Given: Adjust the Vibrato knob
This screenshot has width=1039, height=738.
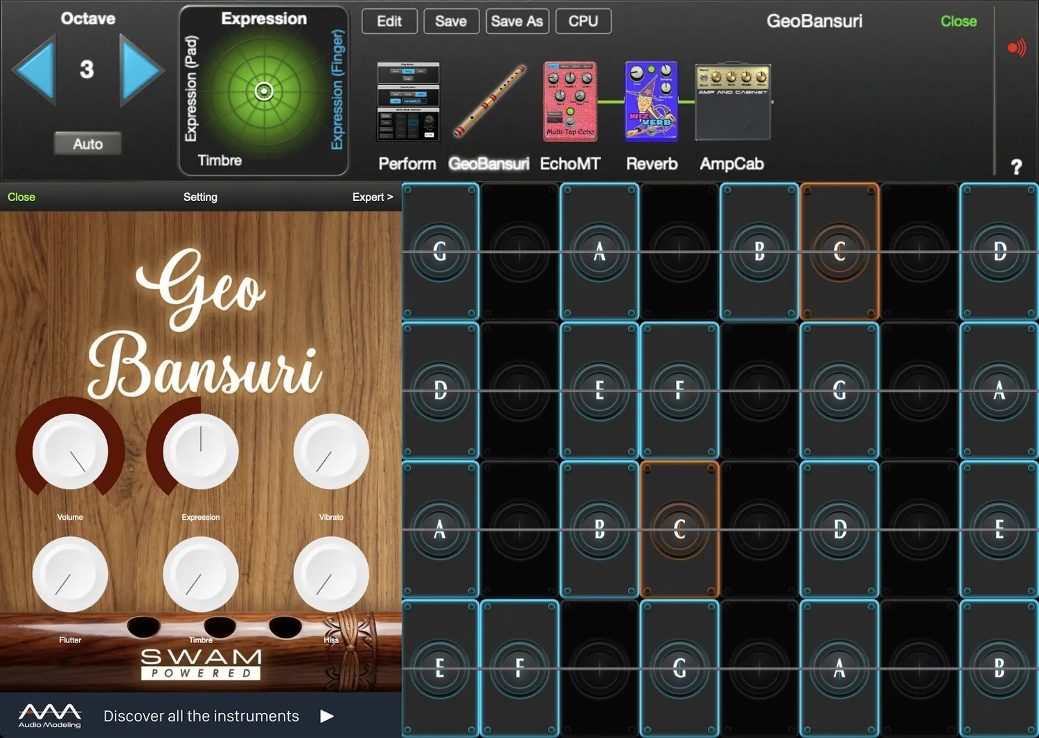Looking at the screenshot, I should point(331,452).
